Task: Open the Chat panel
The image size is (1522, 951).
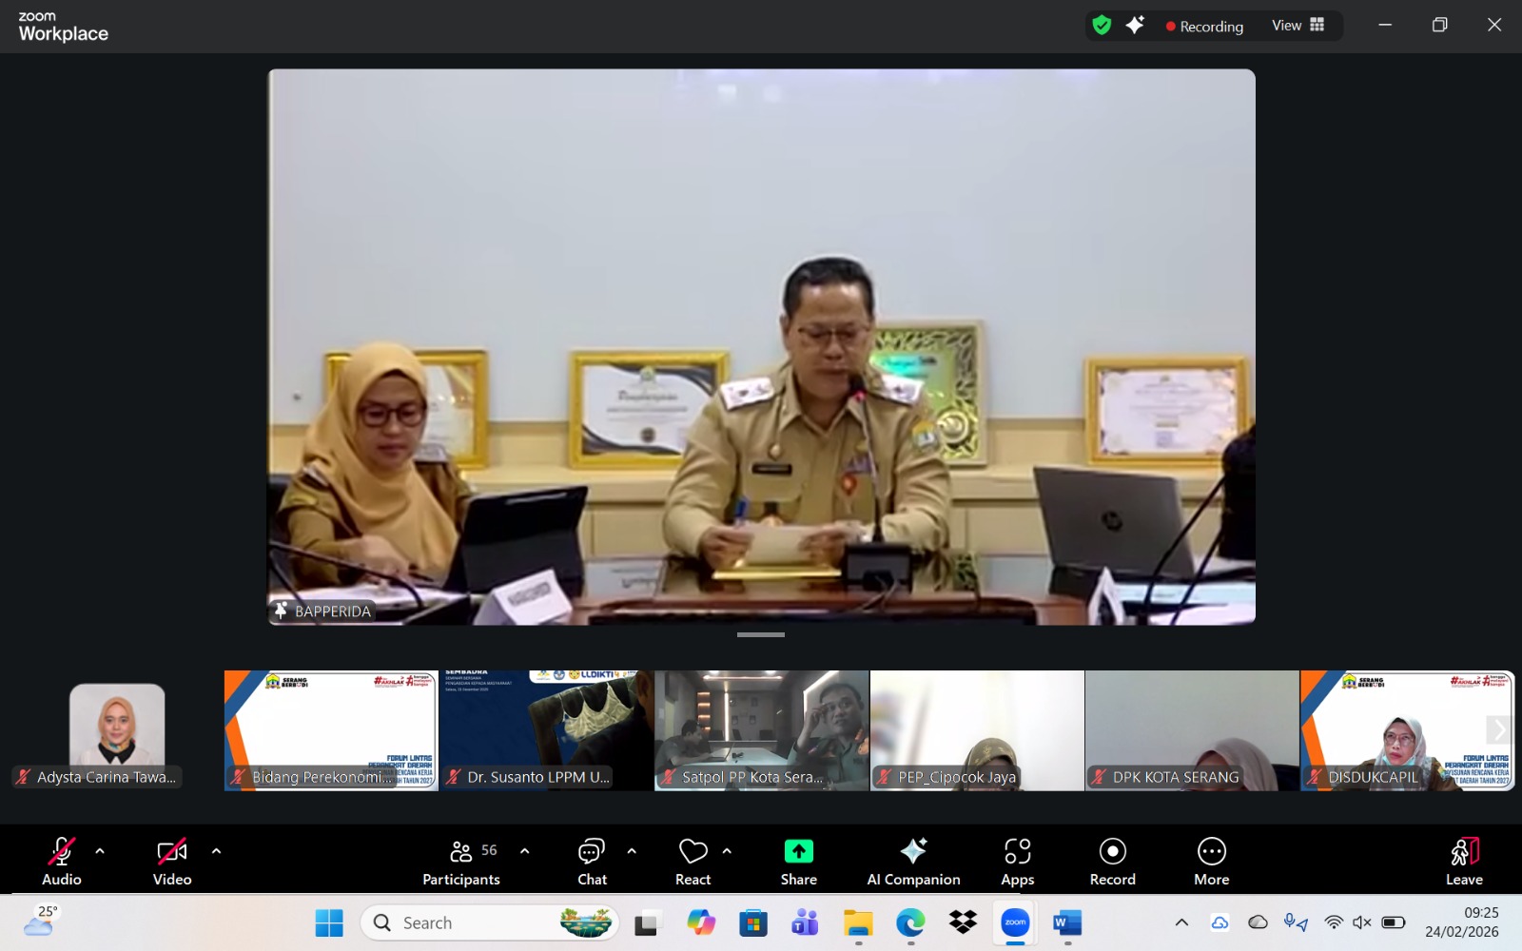Action: coord(592,861)
